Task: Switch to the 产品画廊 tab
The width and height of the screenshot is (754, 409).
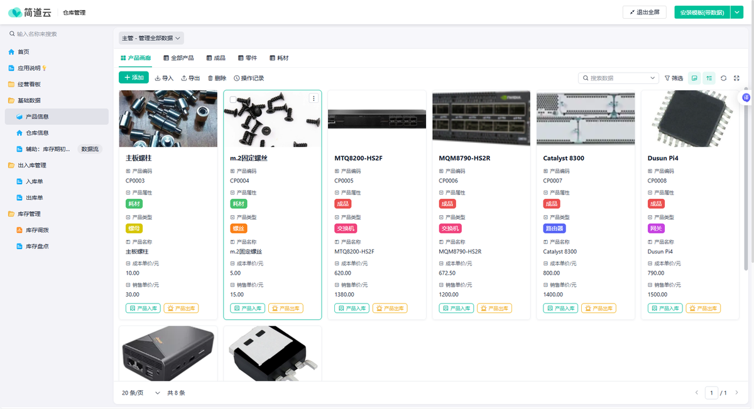Action: point(135,58)
